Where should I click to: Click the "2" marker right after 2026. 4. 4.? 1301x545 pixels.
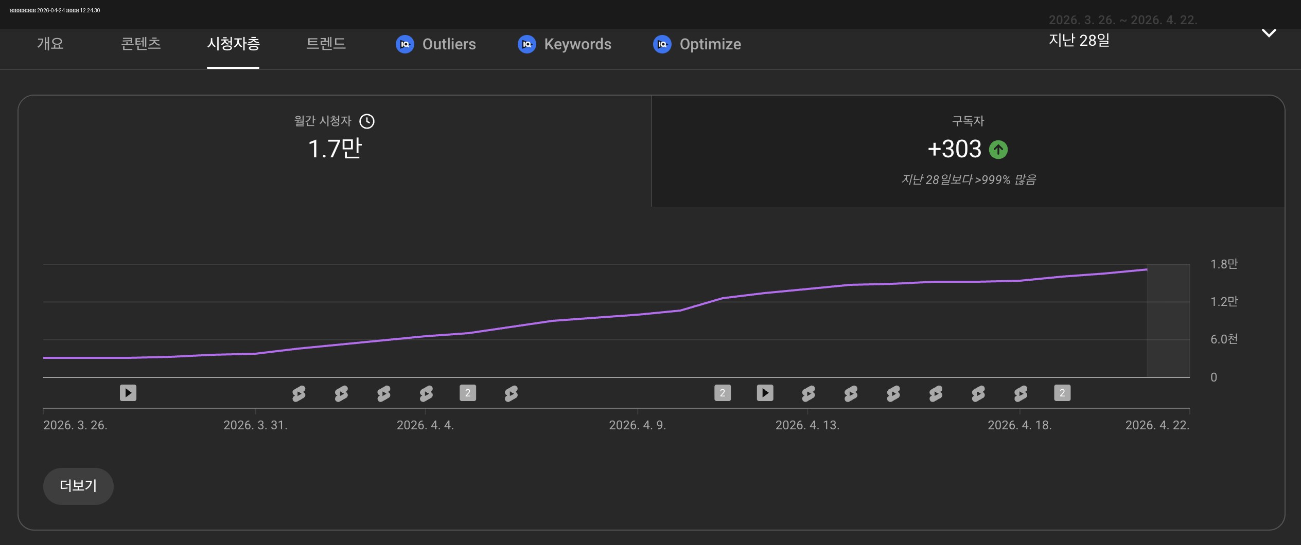[x=468, y=393]
